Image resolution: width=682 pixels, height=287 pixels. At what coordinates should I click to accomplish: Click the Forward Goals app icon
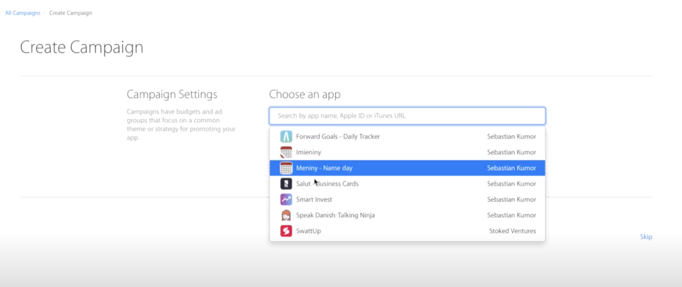coord(286,136)
